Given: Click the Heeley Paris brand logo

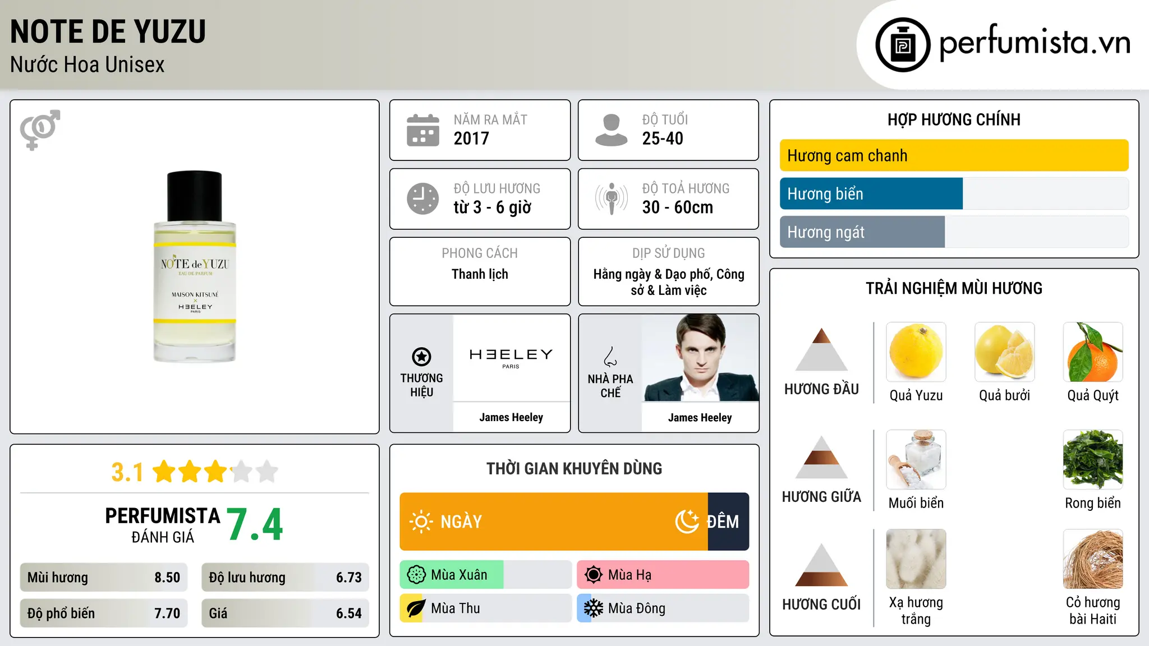Looking at the screenshot, I should point(511,357).
